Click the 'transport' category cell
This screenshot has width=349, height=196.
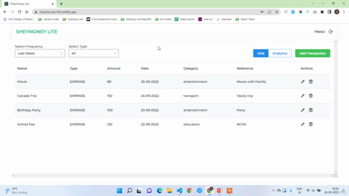[191, 96]
